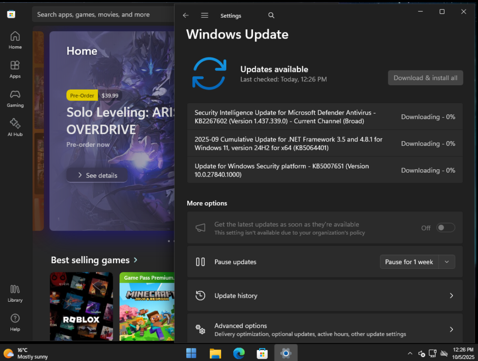Open the weather widget showing 16°C

26,353
